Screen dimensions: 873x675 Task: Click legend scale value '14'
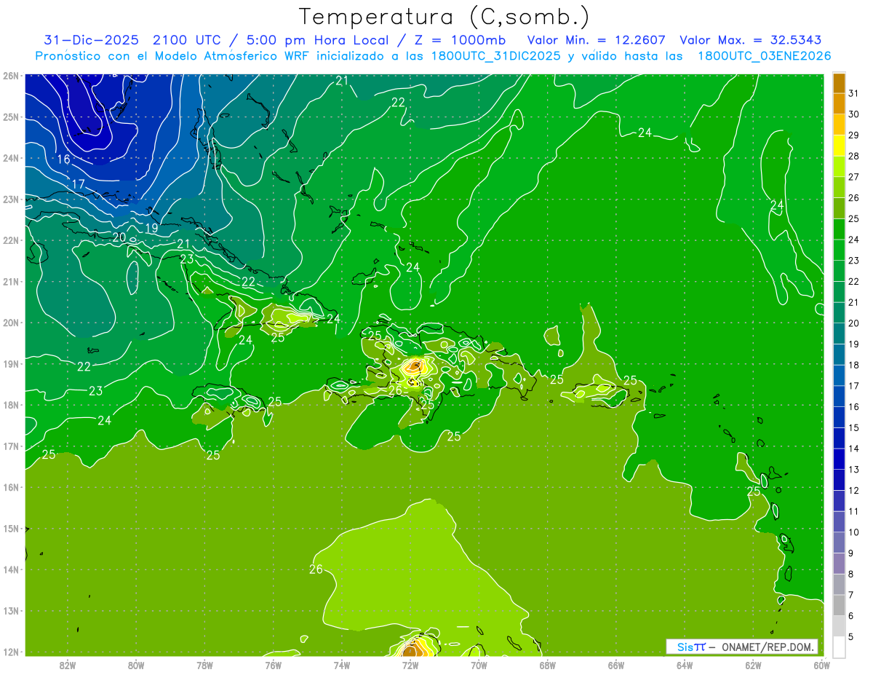[854, 449]
